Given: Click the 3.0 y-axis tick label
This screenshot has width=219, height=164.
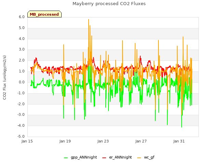Looking at the screenshot, I should pyautogui.click(x=22, y=49).
